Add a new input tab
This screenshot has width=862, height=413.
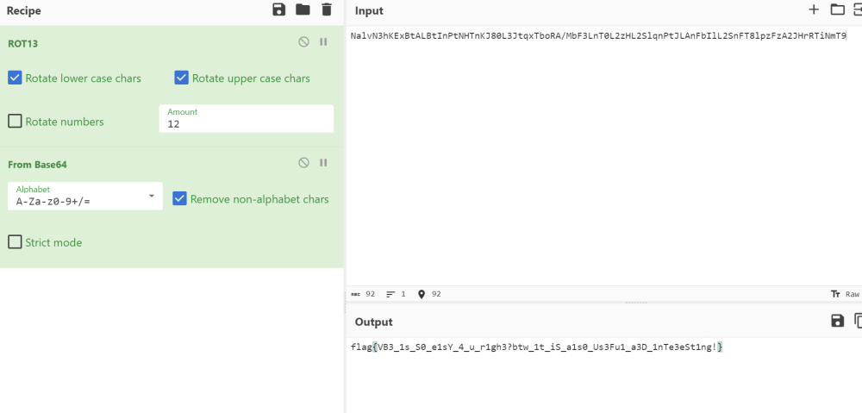tap(814, 10)
